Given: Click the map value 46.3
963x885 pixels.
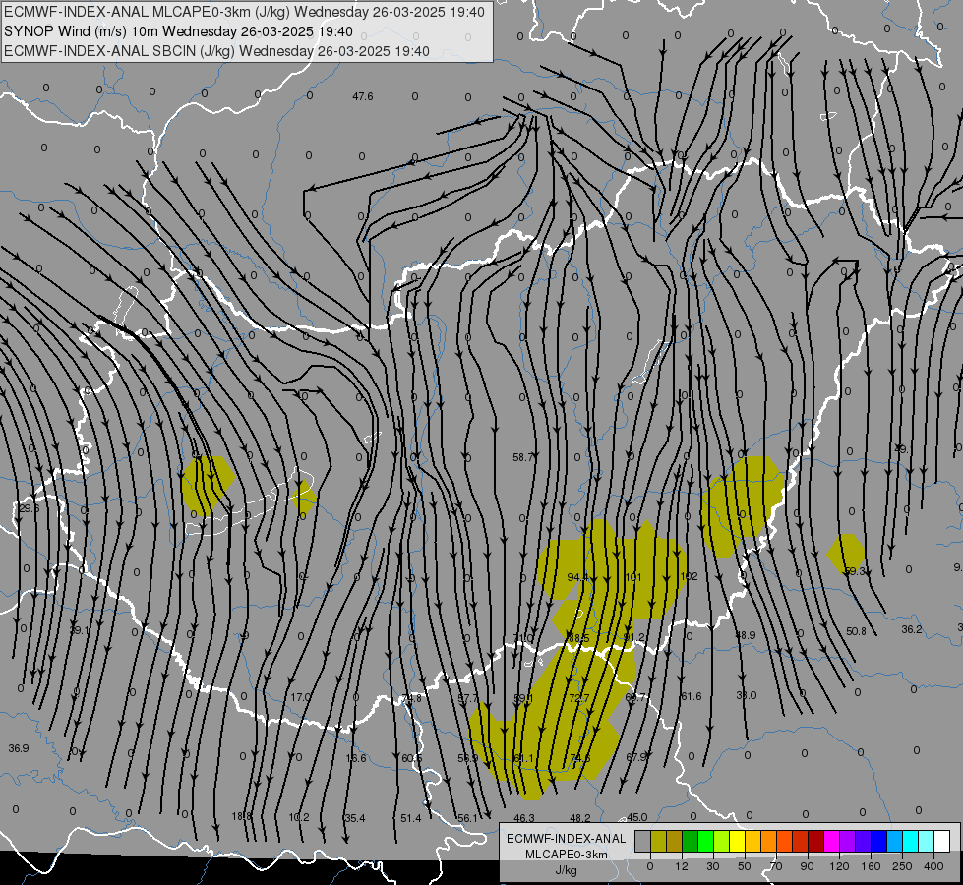Looking at the screenshot, I should pos(524,818).
